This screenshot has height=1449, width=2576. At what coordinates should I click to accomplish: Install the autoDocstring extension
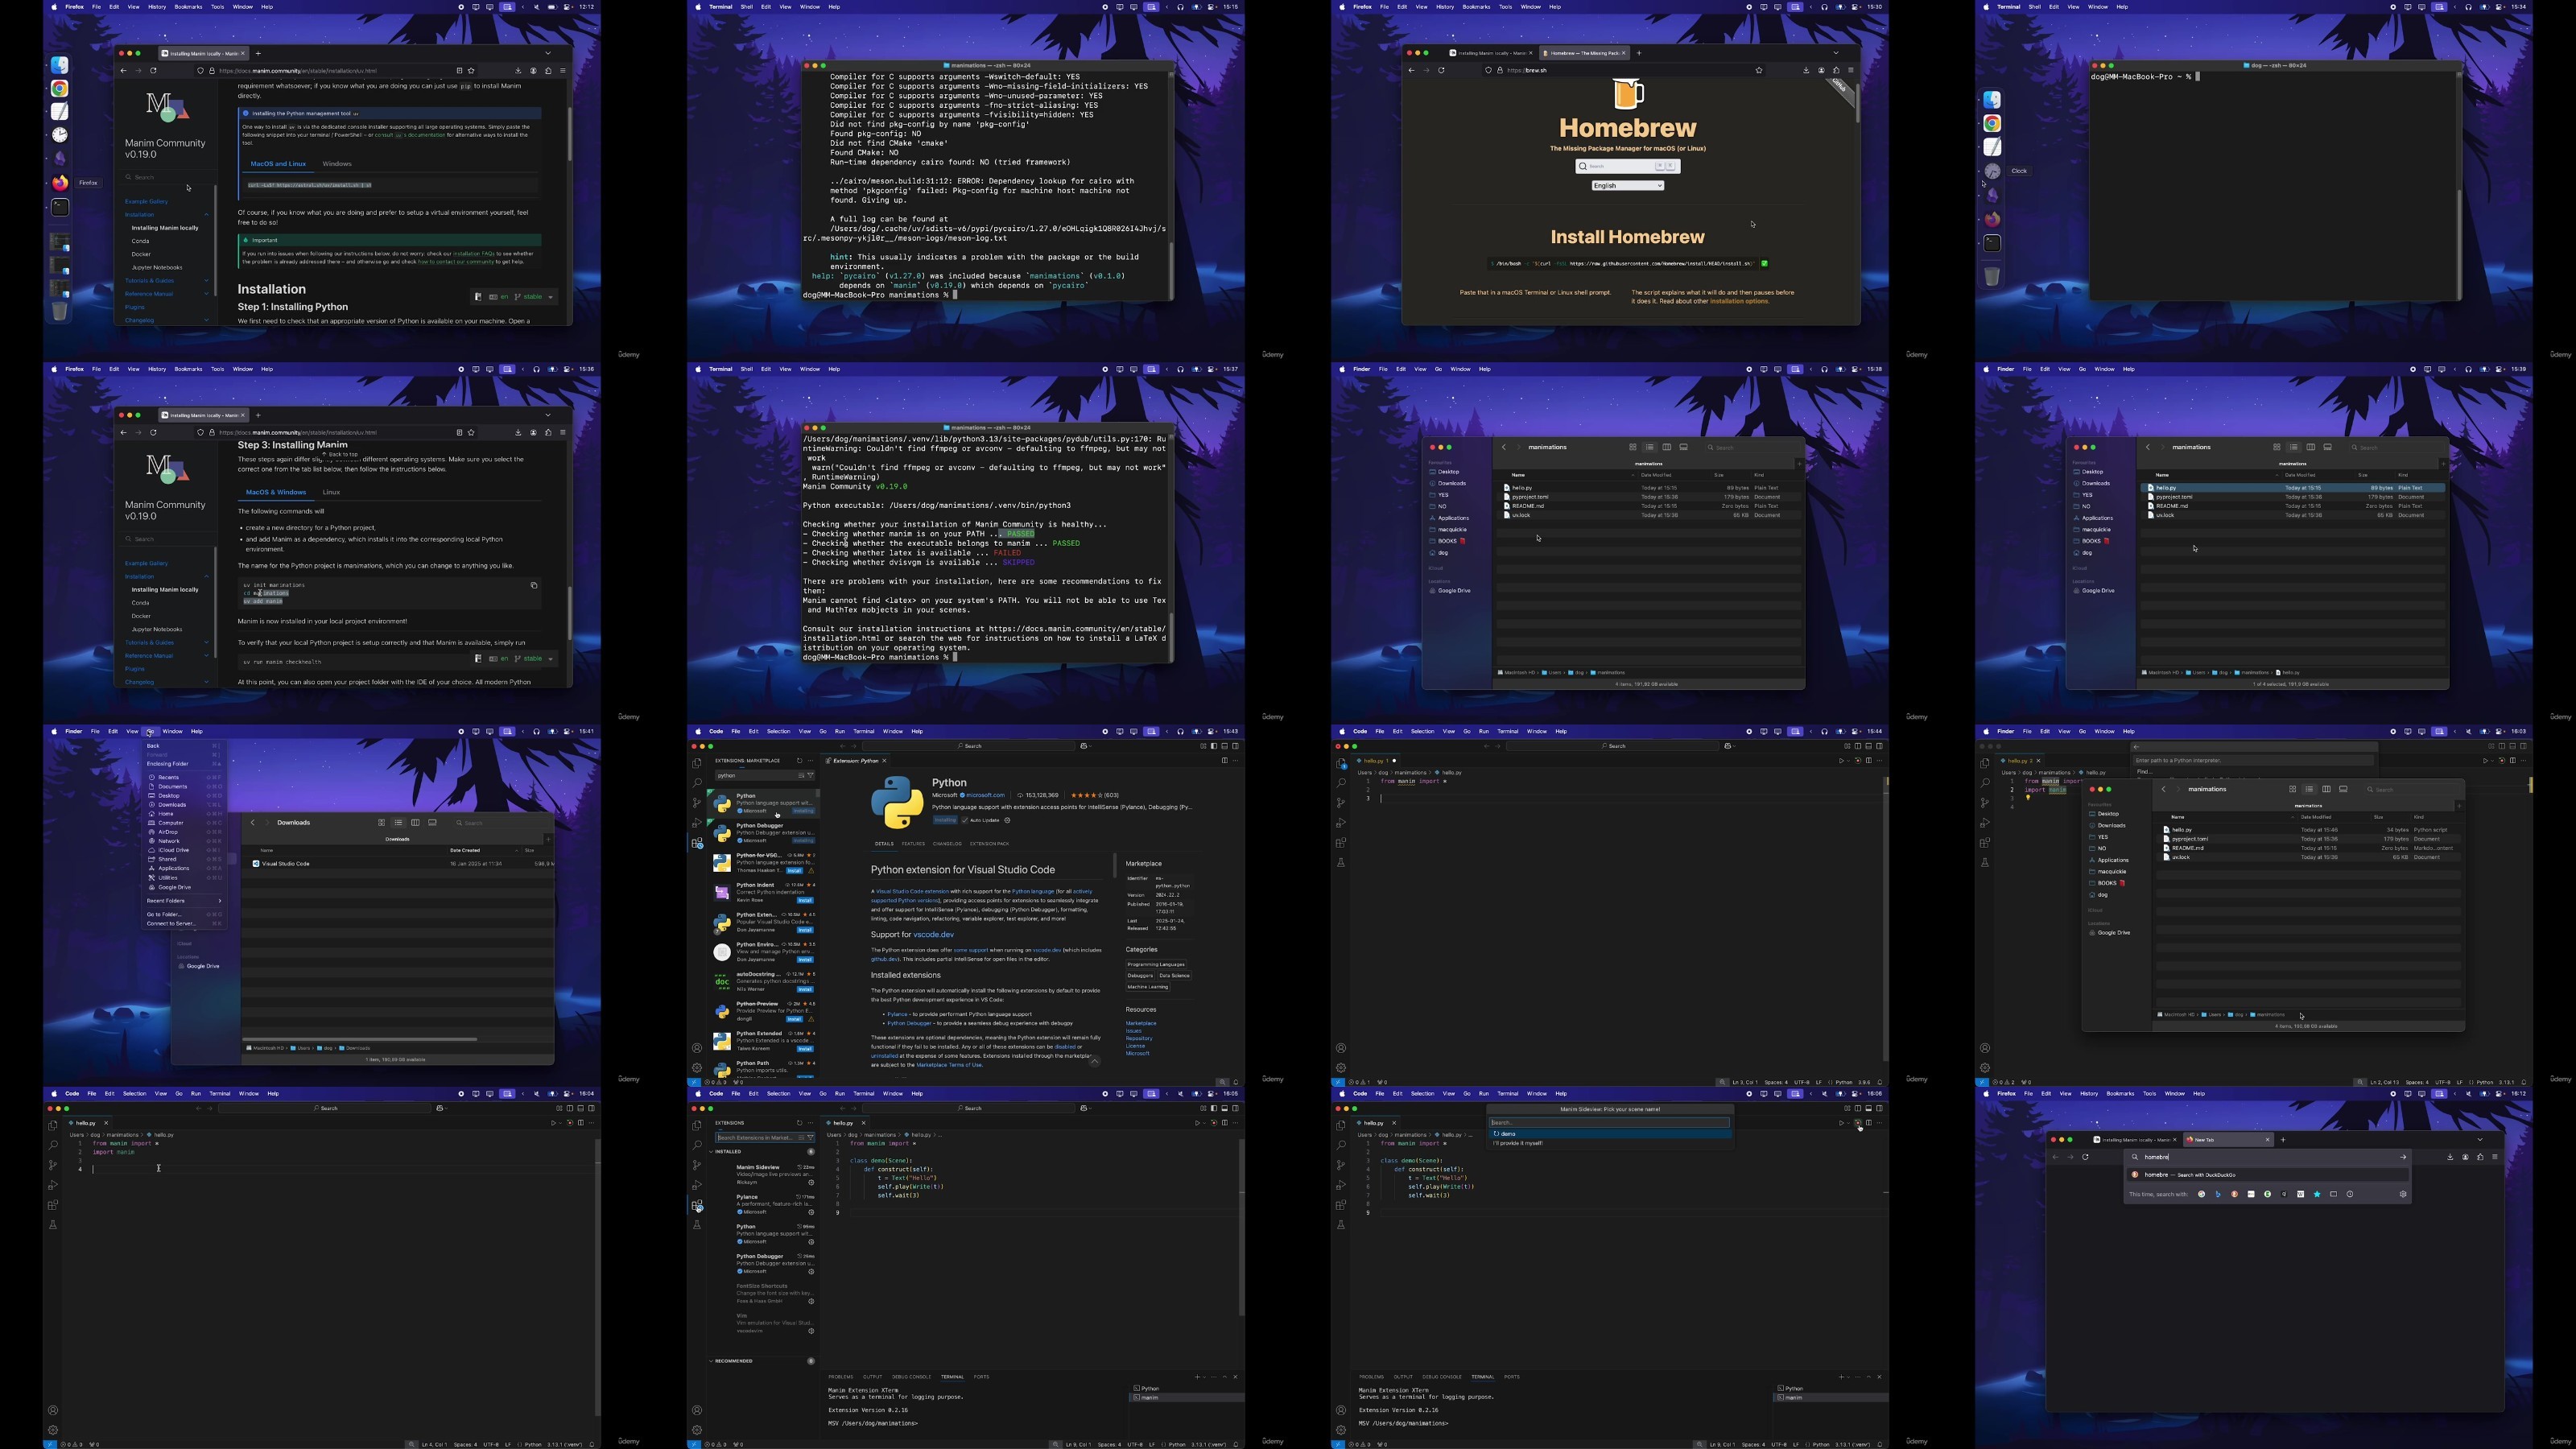(804, 989)
